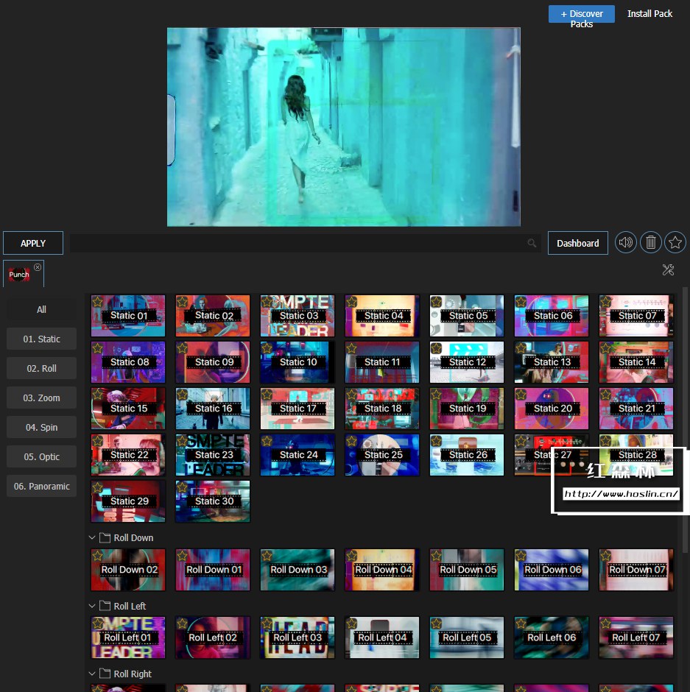Star the Static 29 preset

point(97,487)
